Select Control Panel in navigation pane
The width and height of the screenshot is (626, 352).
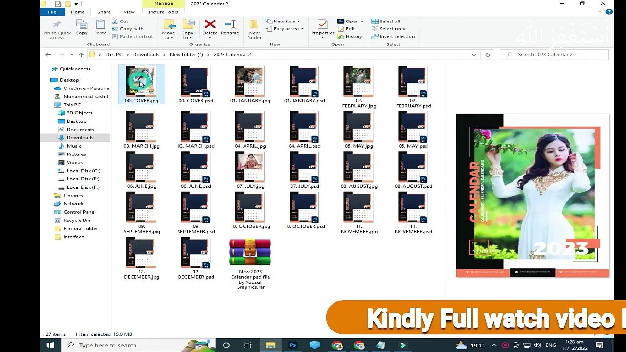[x=74, y=212]
